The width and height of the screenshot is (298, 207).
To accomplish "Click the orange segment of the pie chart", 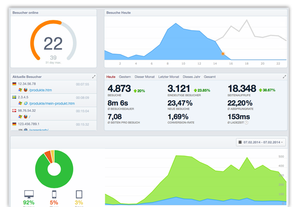I will pos(48,157).
